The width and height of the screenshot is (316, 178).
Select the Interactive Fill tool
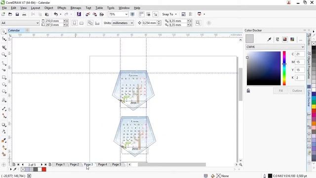point(3,147)
